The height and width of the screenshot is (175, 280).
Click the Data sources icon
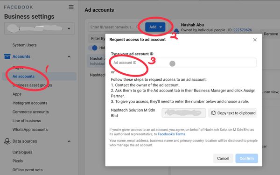7,141
